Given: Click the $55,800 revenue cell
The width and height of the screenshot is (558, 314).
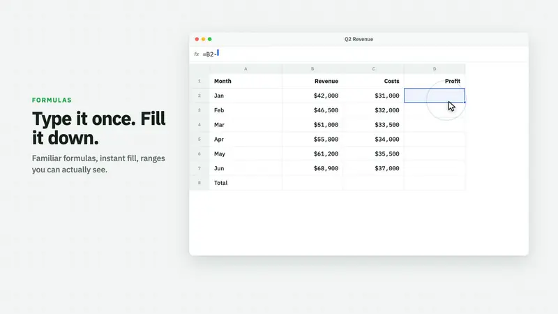Looking at the screenshot, I should point(312,139).
